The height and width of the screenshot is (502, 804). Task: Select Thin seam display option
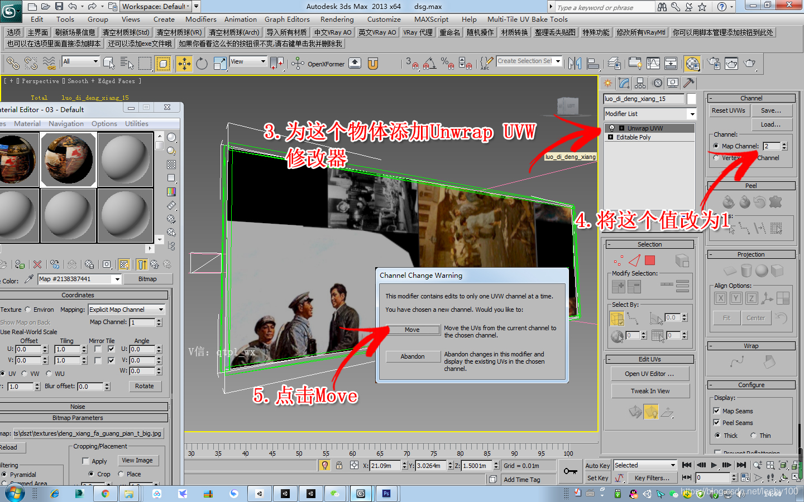click(x=753, y=436)
